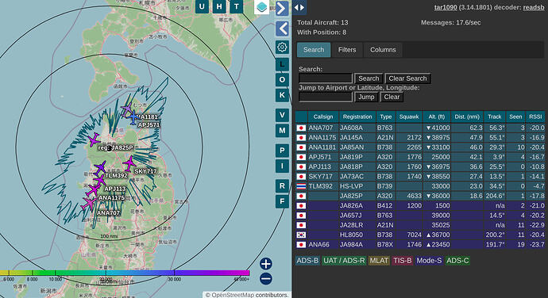This screenshot has height=298, width=548.
Task: Click the Clear Search button
Action: 407,78
